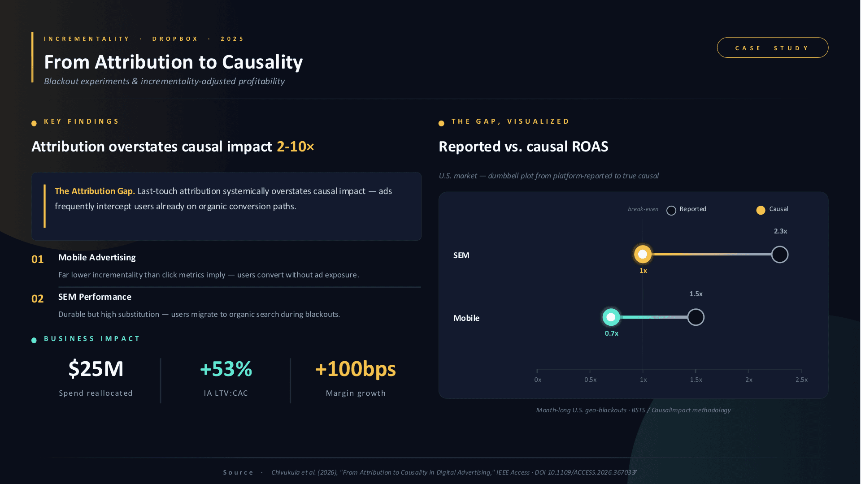Image resolution: width=861 pixels, height=484 pixels.
Task: Click the highlighted '2-10×' in the heading
Action: 296,147
